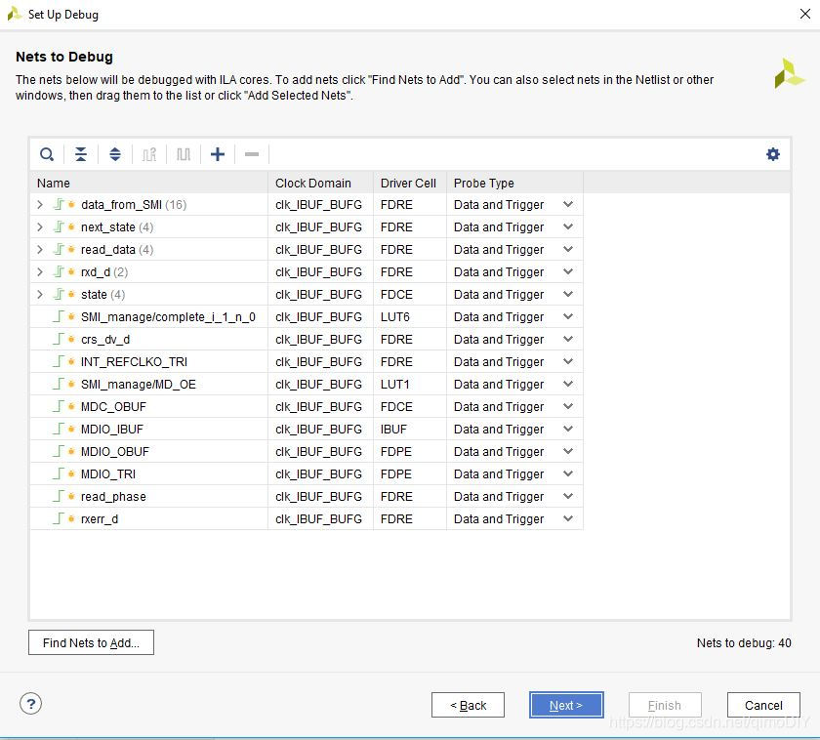Image resolution: width=820 pixels, height=740 pixels.
Task: Expand the next_state bus
Action: tap(40, 226)
